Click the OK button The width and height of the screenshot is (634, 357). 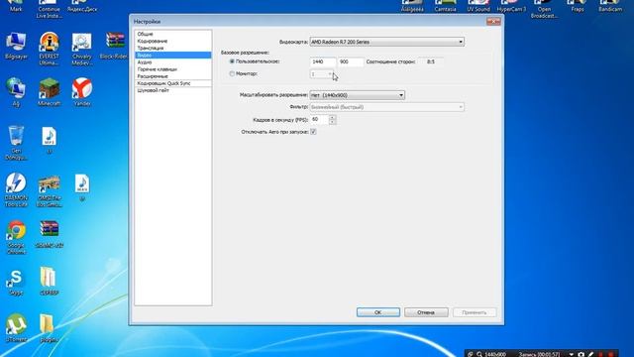click(x=378, y=312)
